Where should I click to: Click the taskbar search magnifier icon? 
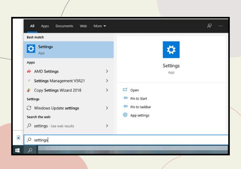[30, 150]
